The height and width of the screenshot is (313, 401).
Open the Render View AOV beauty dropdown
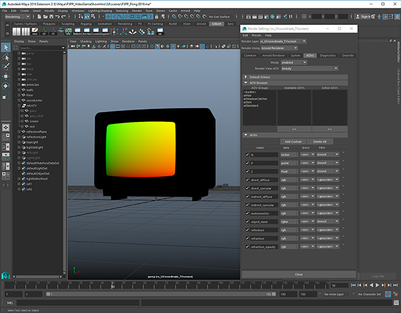pyautogui.click(x=310, y=69)
